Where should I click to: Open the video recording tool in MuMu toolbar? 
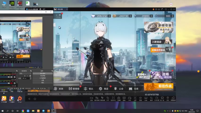click(x=91, y=98)
